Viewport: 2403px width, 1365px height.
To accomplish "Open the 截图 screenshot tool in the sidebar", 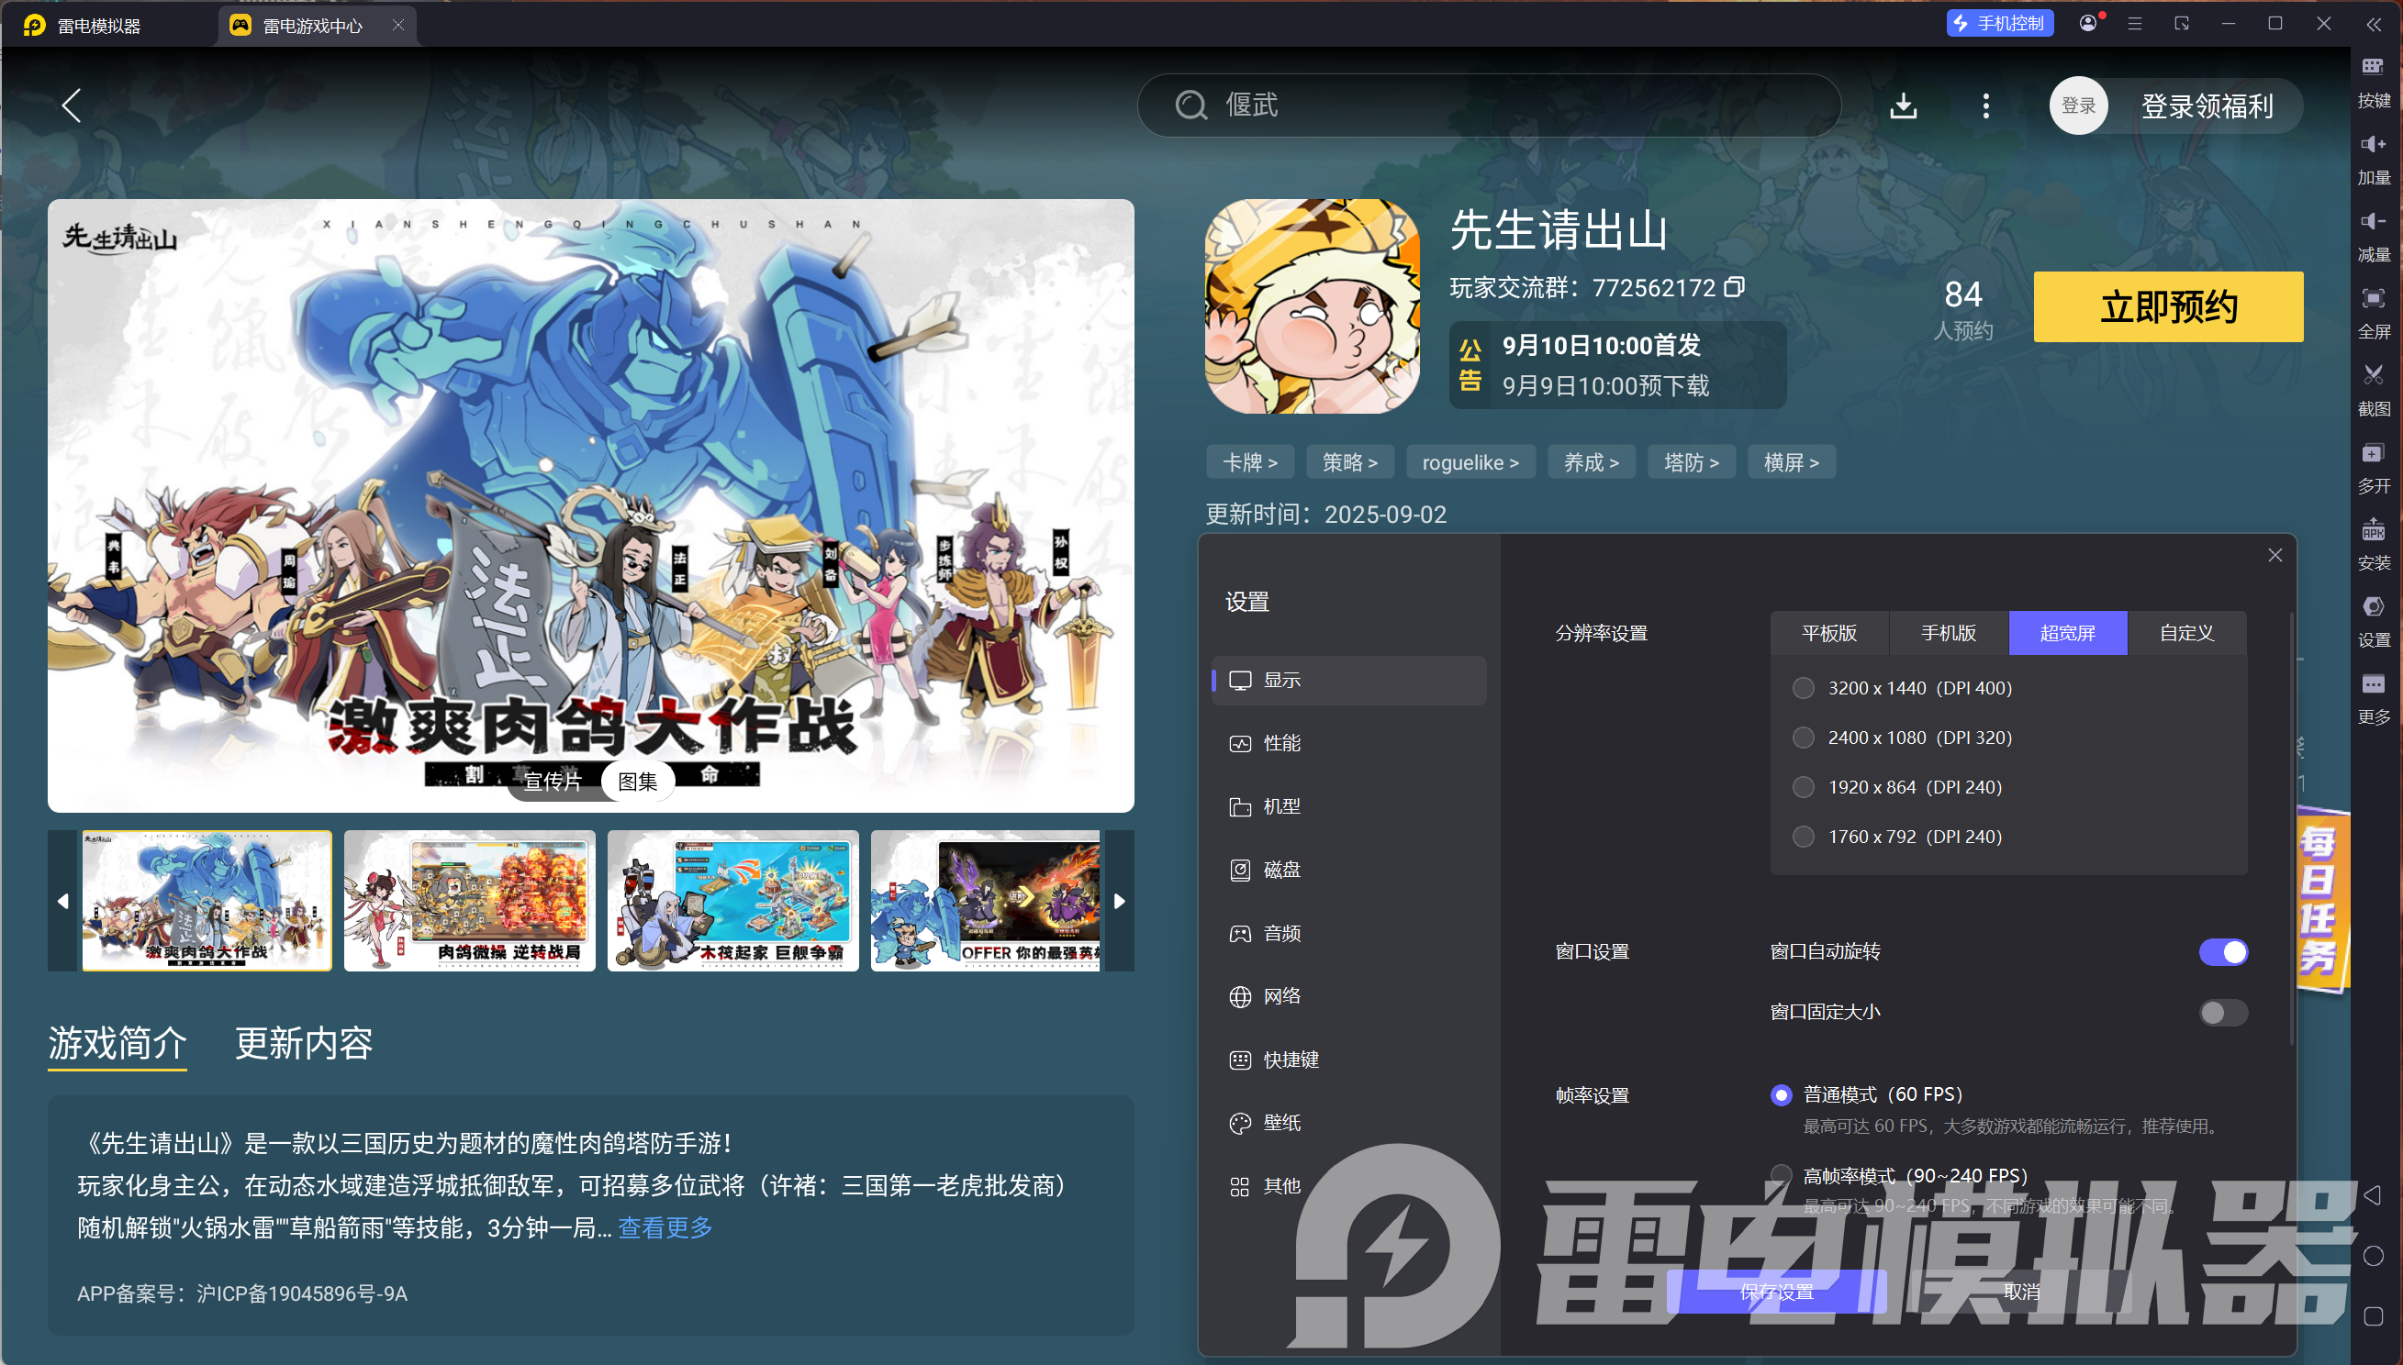I will [x=2375, y=389].
